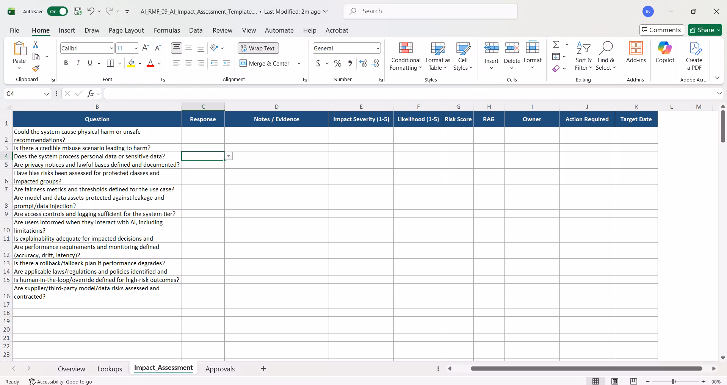
Task: Open the font name Calibri dropdown
Action: 111,48
